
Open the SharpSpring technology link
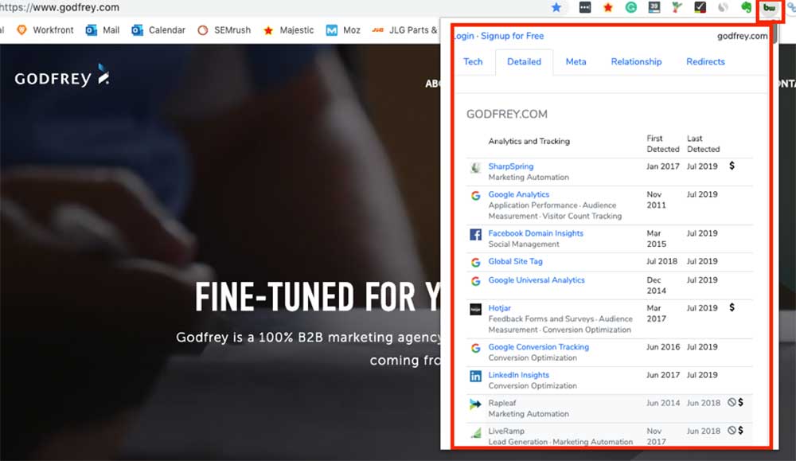pos(511,166)
